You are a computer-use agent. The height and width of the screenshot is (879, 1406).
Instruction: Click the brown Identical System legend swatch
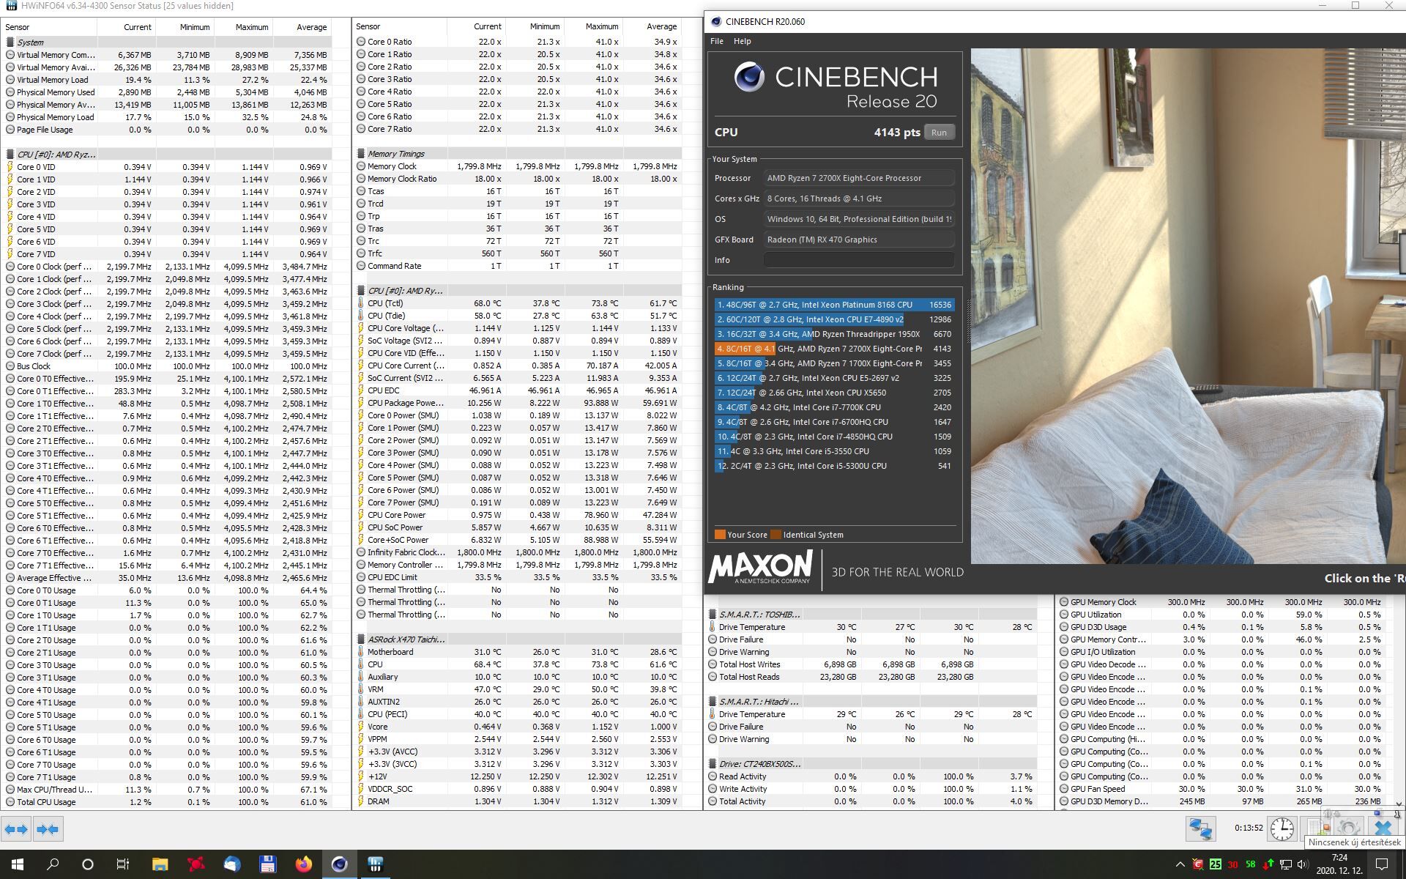[x=775, y=535]
